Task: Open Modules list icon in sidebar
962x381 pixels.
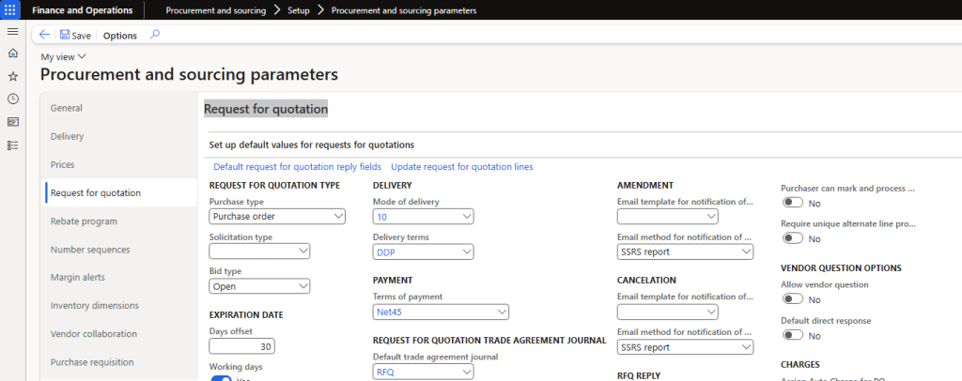Action: [12, 145]
